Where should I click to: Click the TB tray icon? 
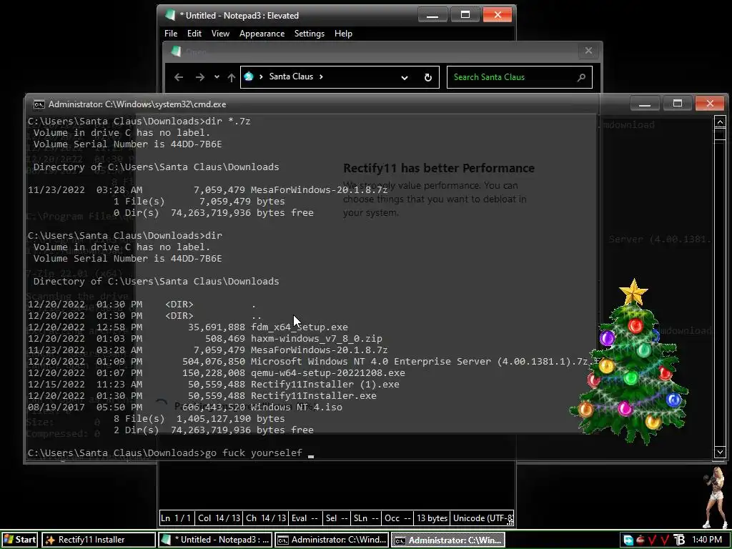pyautogui.click(x=679, y=540)
